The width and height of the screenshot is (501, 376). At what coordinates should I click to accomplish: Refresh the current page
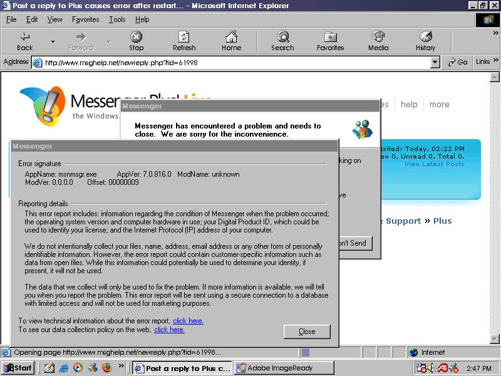pos(184,41)
